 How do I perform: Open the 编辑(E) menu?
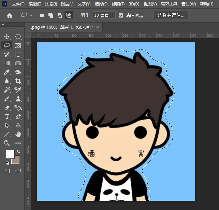pos(35,4)
